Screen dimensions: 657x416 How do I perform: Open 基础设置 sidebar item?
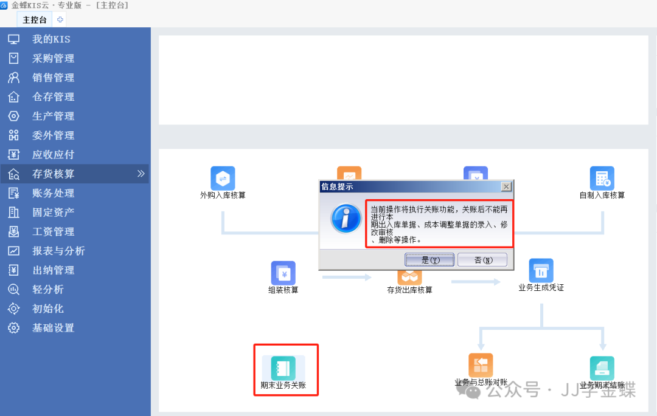coord(53,328)
